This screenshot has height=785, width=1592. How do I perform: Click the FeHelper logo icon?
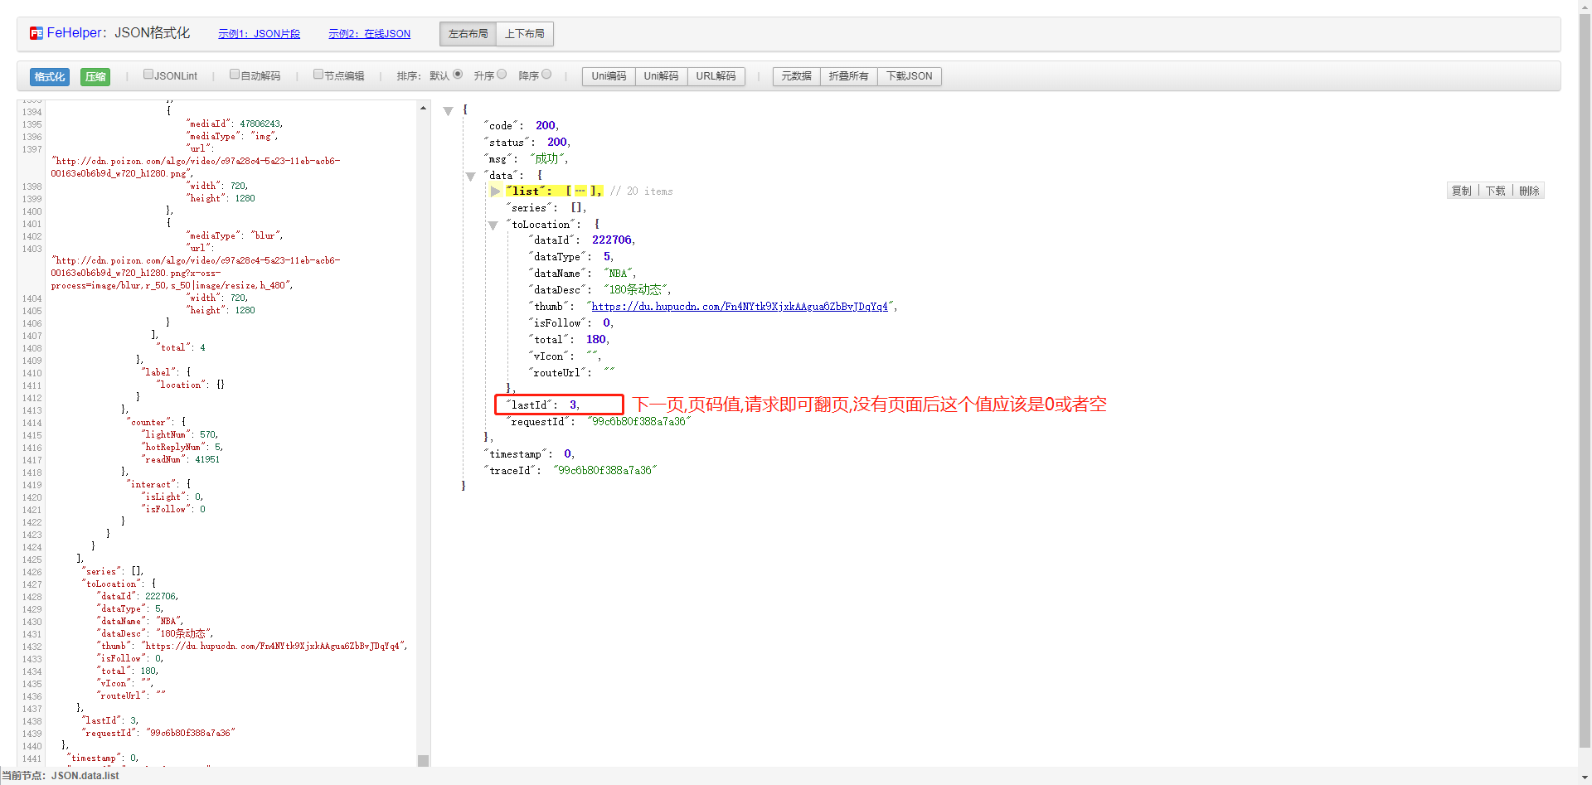36,33
